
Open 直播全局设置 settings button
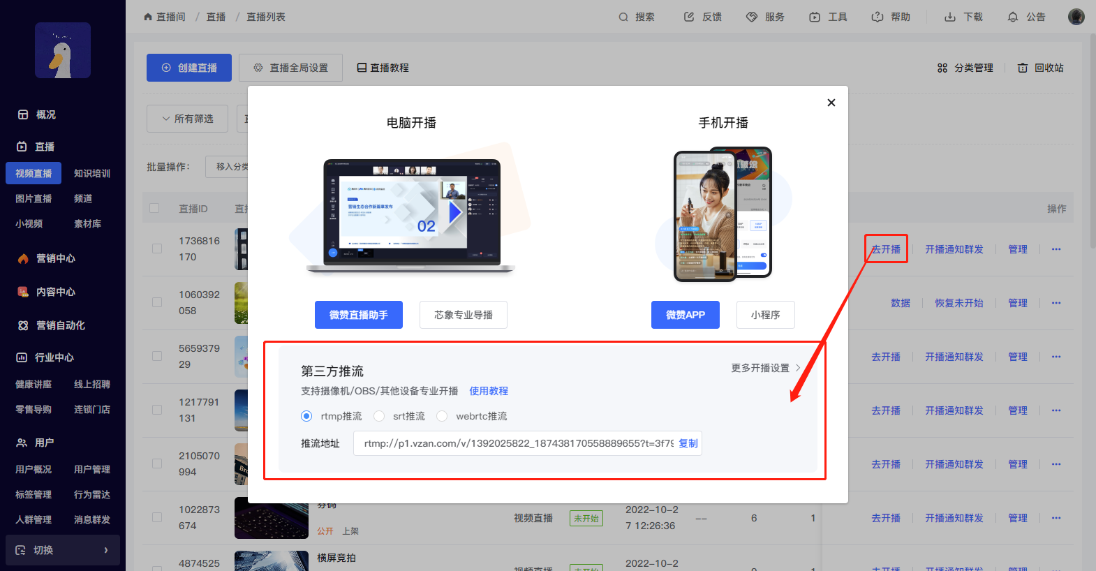290,68
